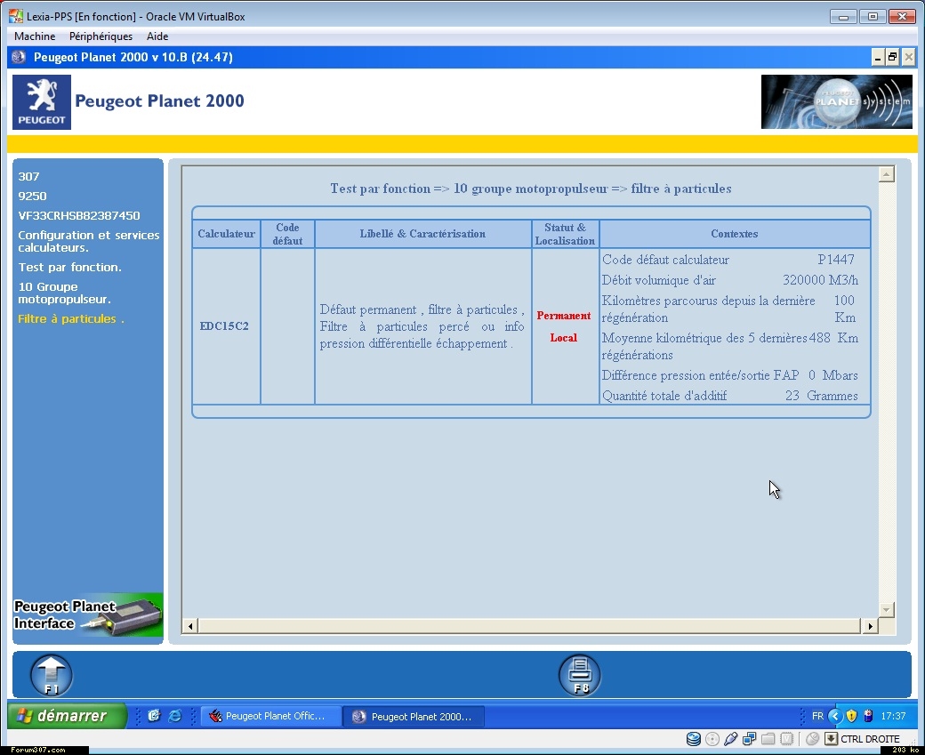Open Internet Explorer from quick launch
925x755 pixels.
(x=175, y=716)
